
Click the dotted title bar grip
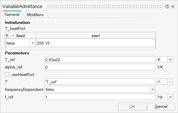coord(105,7)
